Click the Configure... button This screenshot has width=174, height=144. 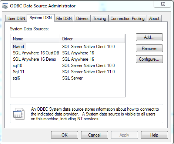(x=149, y=59)
